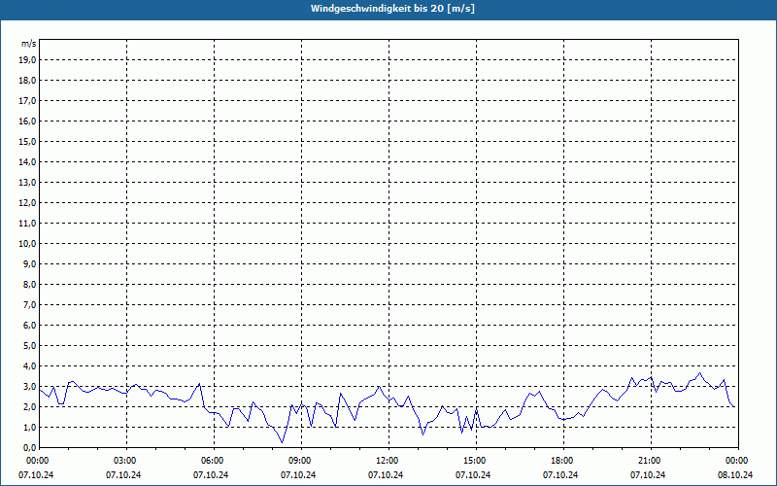Click the 8,0 y-axis label
The width and height of the screenshot is (777, 486).
tap(30, 284)
